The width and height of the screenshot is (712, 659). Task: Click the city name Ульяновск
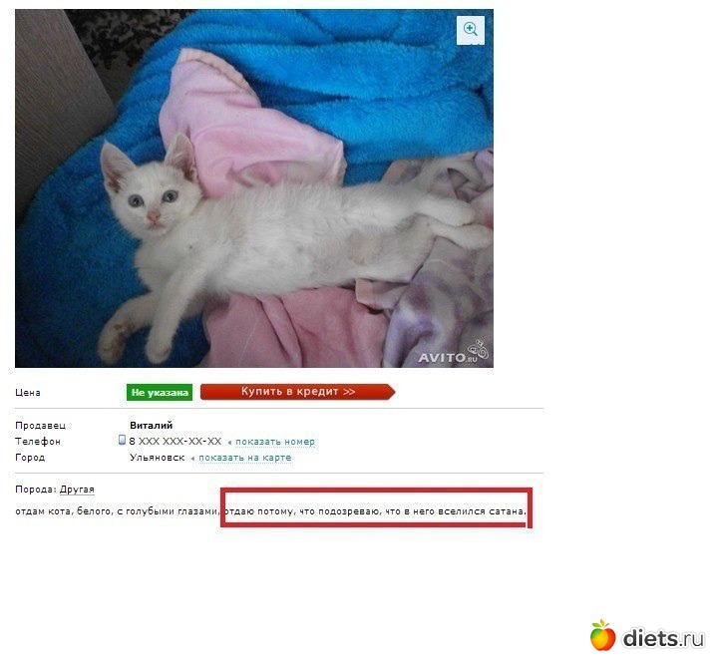(x=158, y=458)
